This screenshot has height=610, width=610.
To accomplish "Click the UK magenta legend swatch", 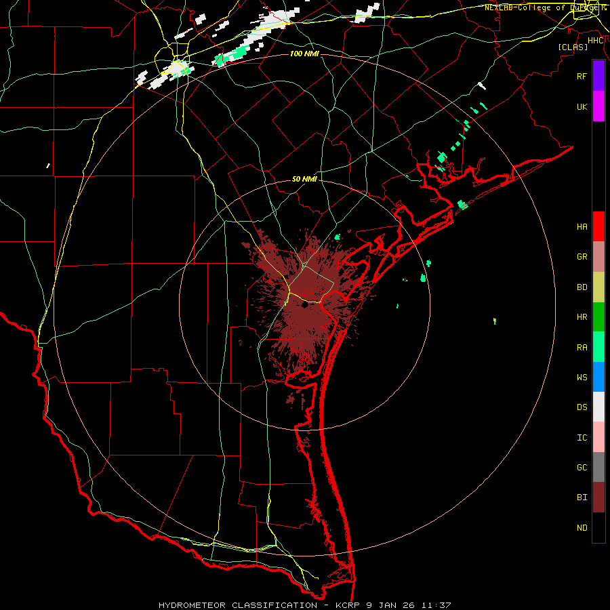I will (598, 106).
